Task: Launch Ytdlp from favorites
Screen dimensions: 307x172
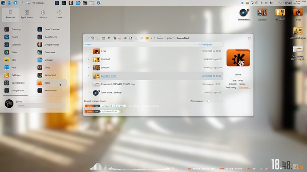Action: (52, 83)
